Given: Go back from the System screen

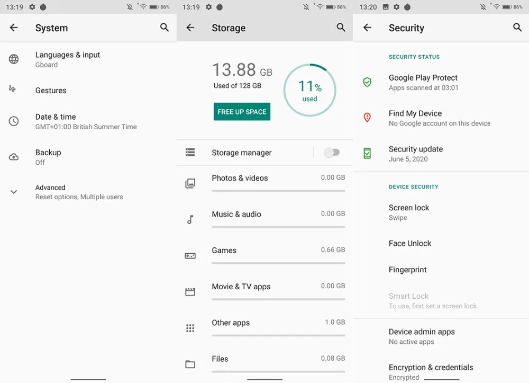Looking at the screenshot, I should (14, 28).
